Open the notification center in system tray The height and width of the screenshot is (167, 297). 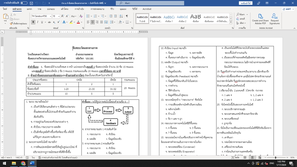(x=292, y=163)
